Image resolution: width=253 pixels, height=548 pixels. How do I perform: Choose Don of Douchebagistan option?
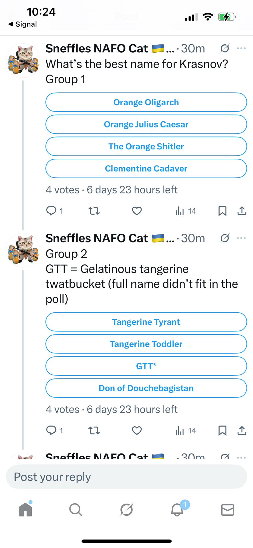pyautogui.click(x=146, y=388)
